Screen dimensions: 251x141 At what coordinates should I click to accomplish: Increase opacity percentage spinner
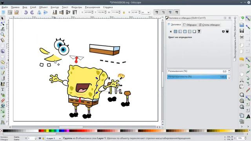(229, 76)
